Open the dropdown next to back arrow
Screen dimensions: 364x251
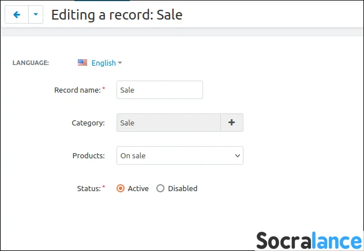point(35,15)
